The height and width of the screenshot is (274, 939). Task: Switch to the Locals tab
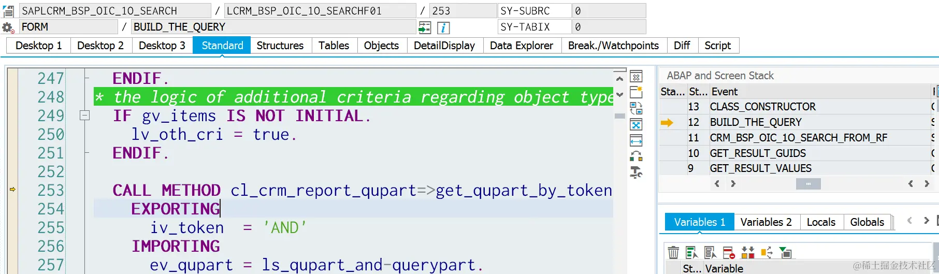(x=821, y=222)
